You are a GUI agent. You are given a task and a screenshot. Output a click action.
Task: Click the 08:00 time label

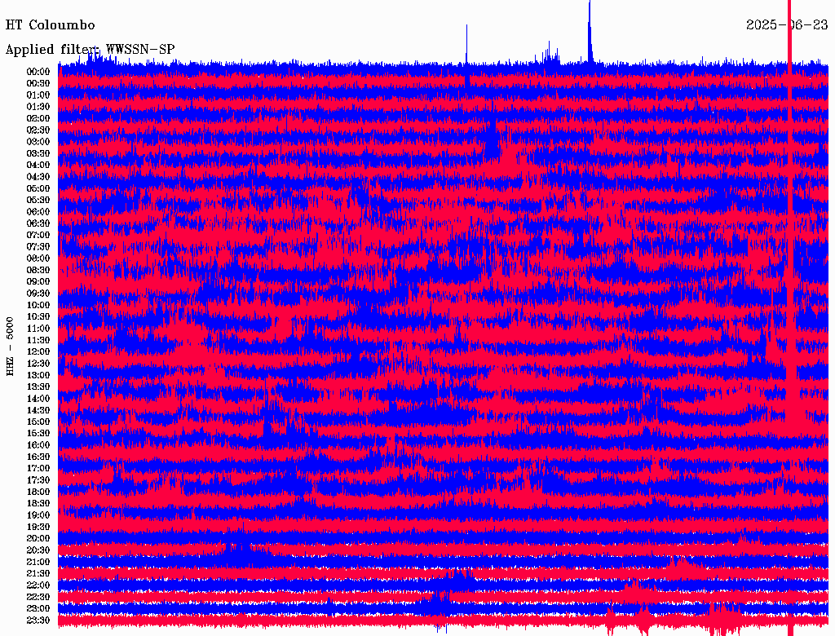click(38, 258)
